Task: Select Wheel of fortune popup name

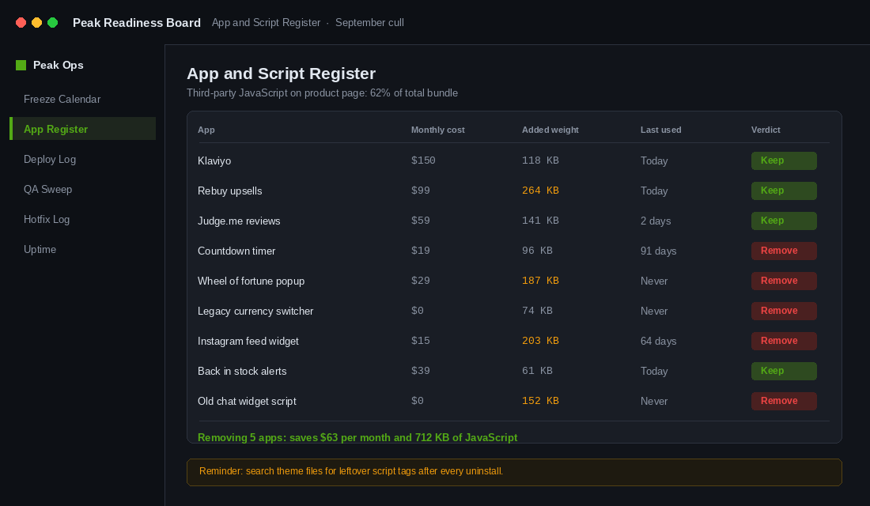Action: coord(251,281)
